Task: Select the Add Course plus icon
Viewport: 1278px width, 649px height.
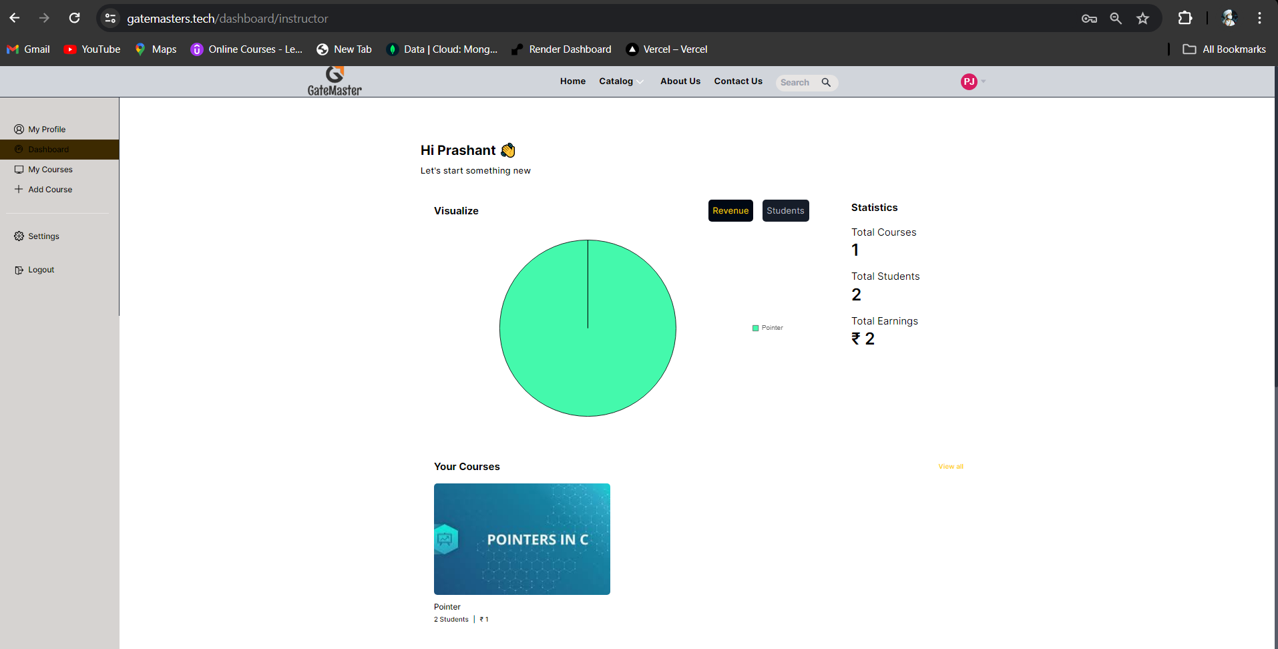Action: pyautogui.click(x=19, y=189)
